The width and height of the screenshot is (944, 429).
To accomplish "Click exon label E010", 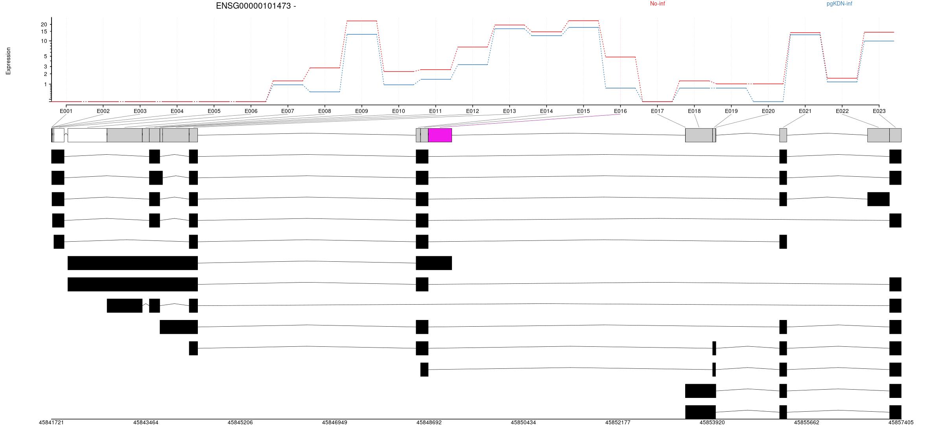I will click(398, 111).
